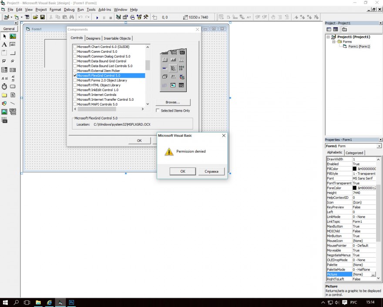
Task: Tick Microsoft Data Bound List Controls 5.0
Action: click(75, 66)
